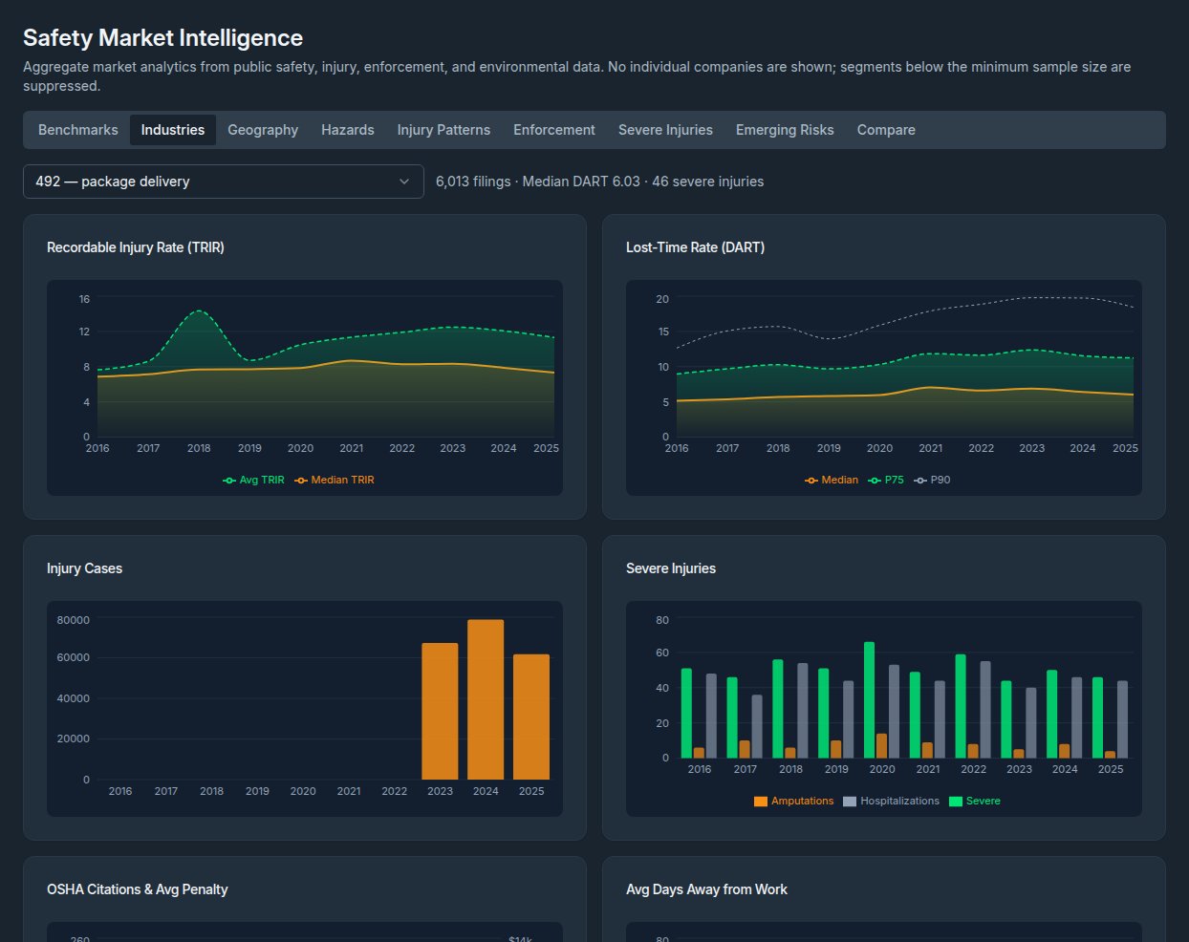This screenshot has height=942, width=1189.
Task: Click the 2018 peak of Avg TRIR line
Action: tap(198, 310)
